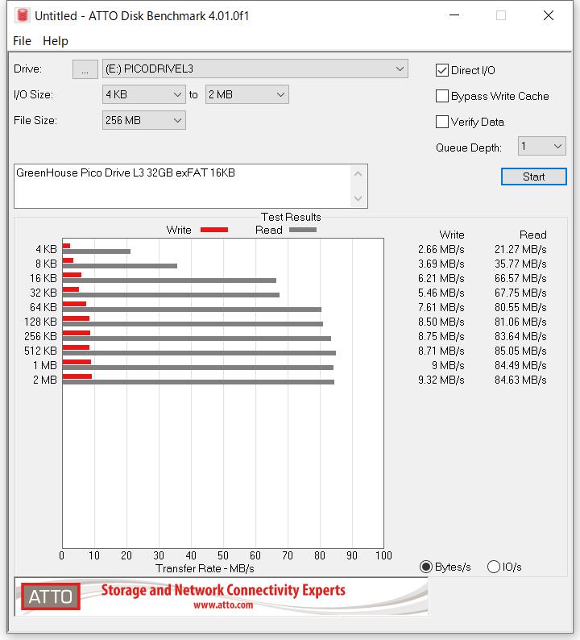
Task: Open the 4 KB minimum I/O size dropdown
Action: tap(144, 94)
